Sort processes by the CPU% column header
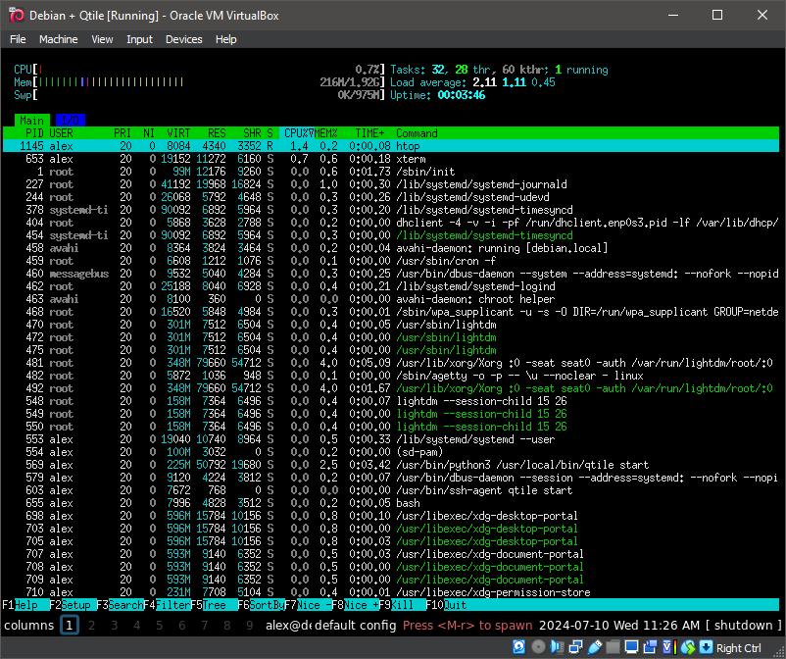Image resolution: width=786 pixels, height=659 pixels. [x=299, y=132]
